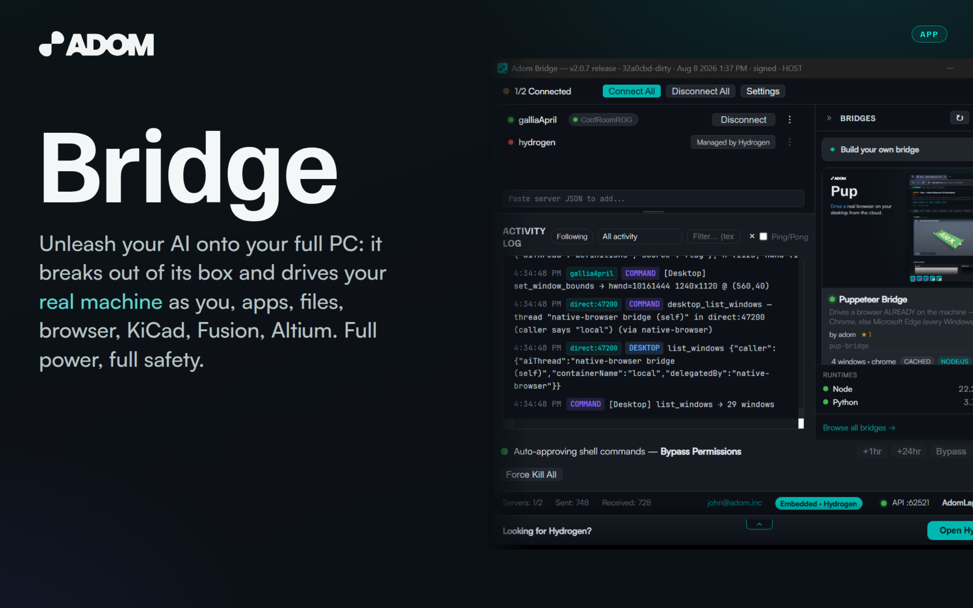Screen dimensions: 973x608
Task: Toggle the Following log mode
Action: [572, 236]
